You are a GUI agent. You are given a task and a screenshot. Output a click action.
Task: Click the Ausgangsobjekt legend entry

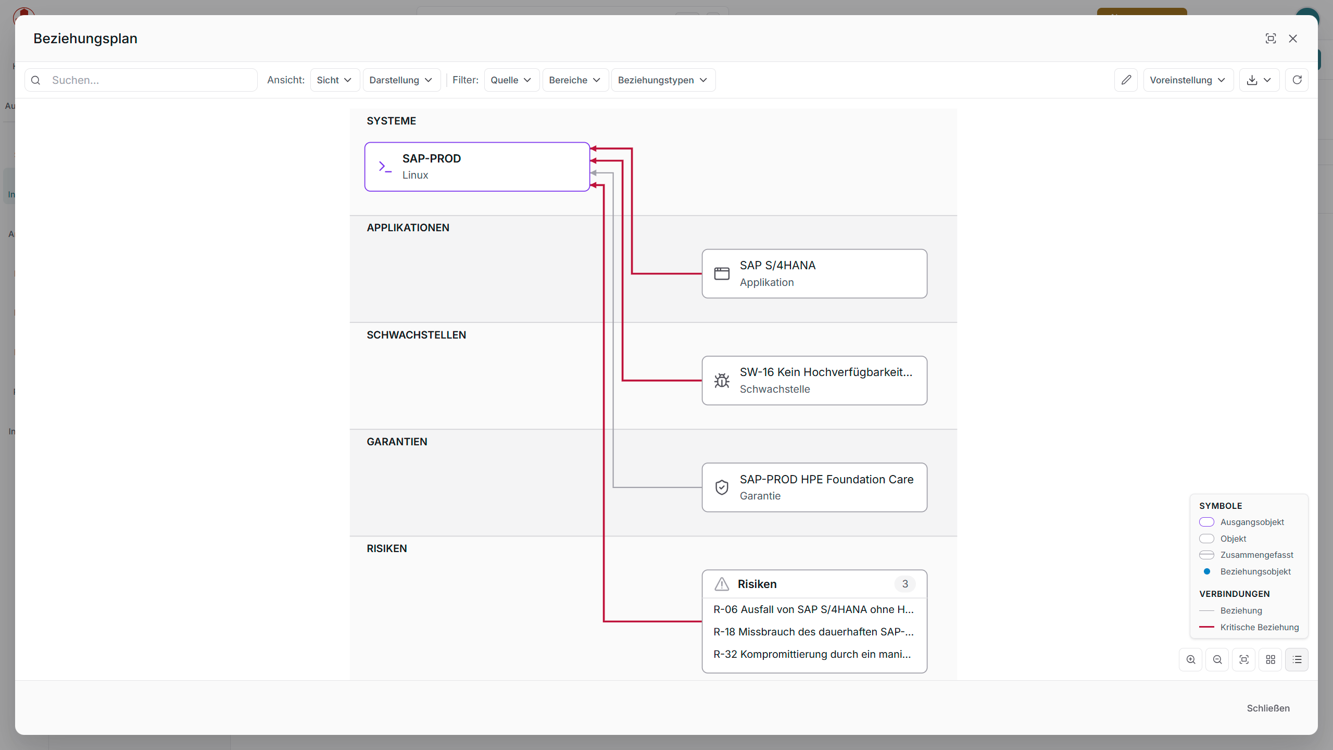[1241, 522]
